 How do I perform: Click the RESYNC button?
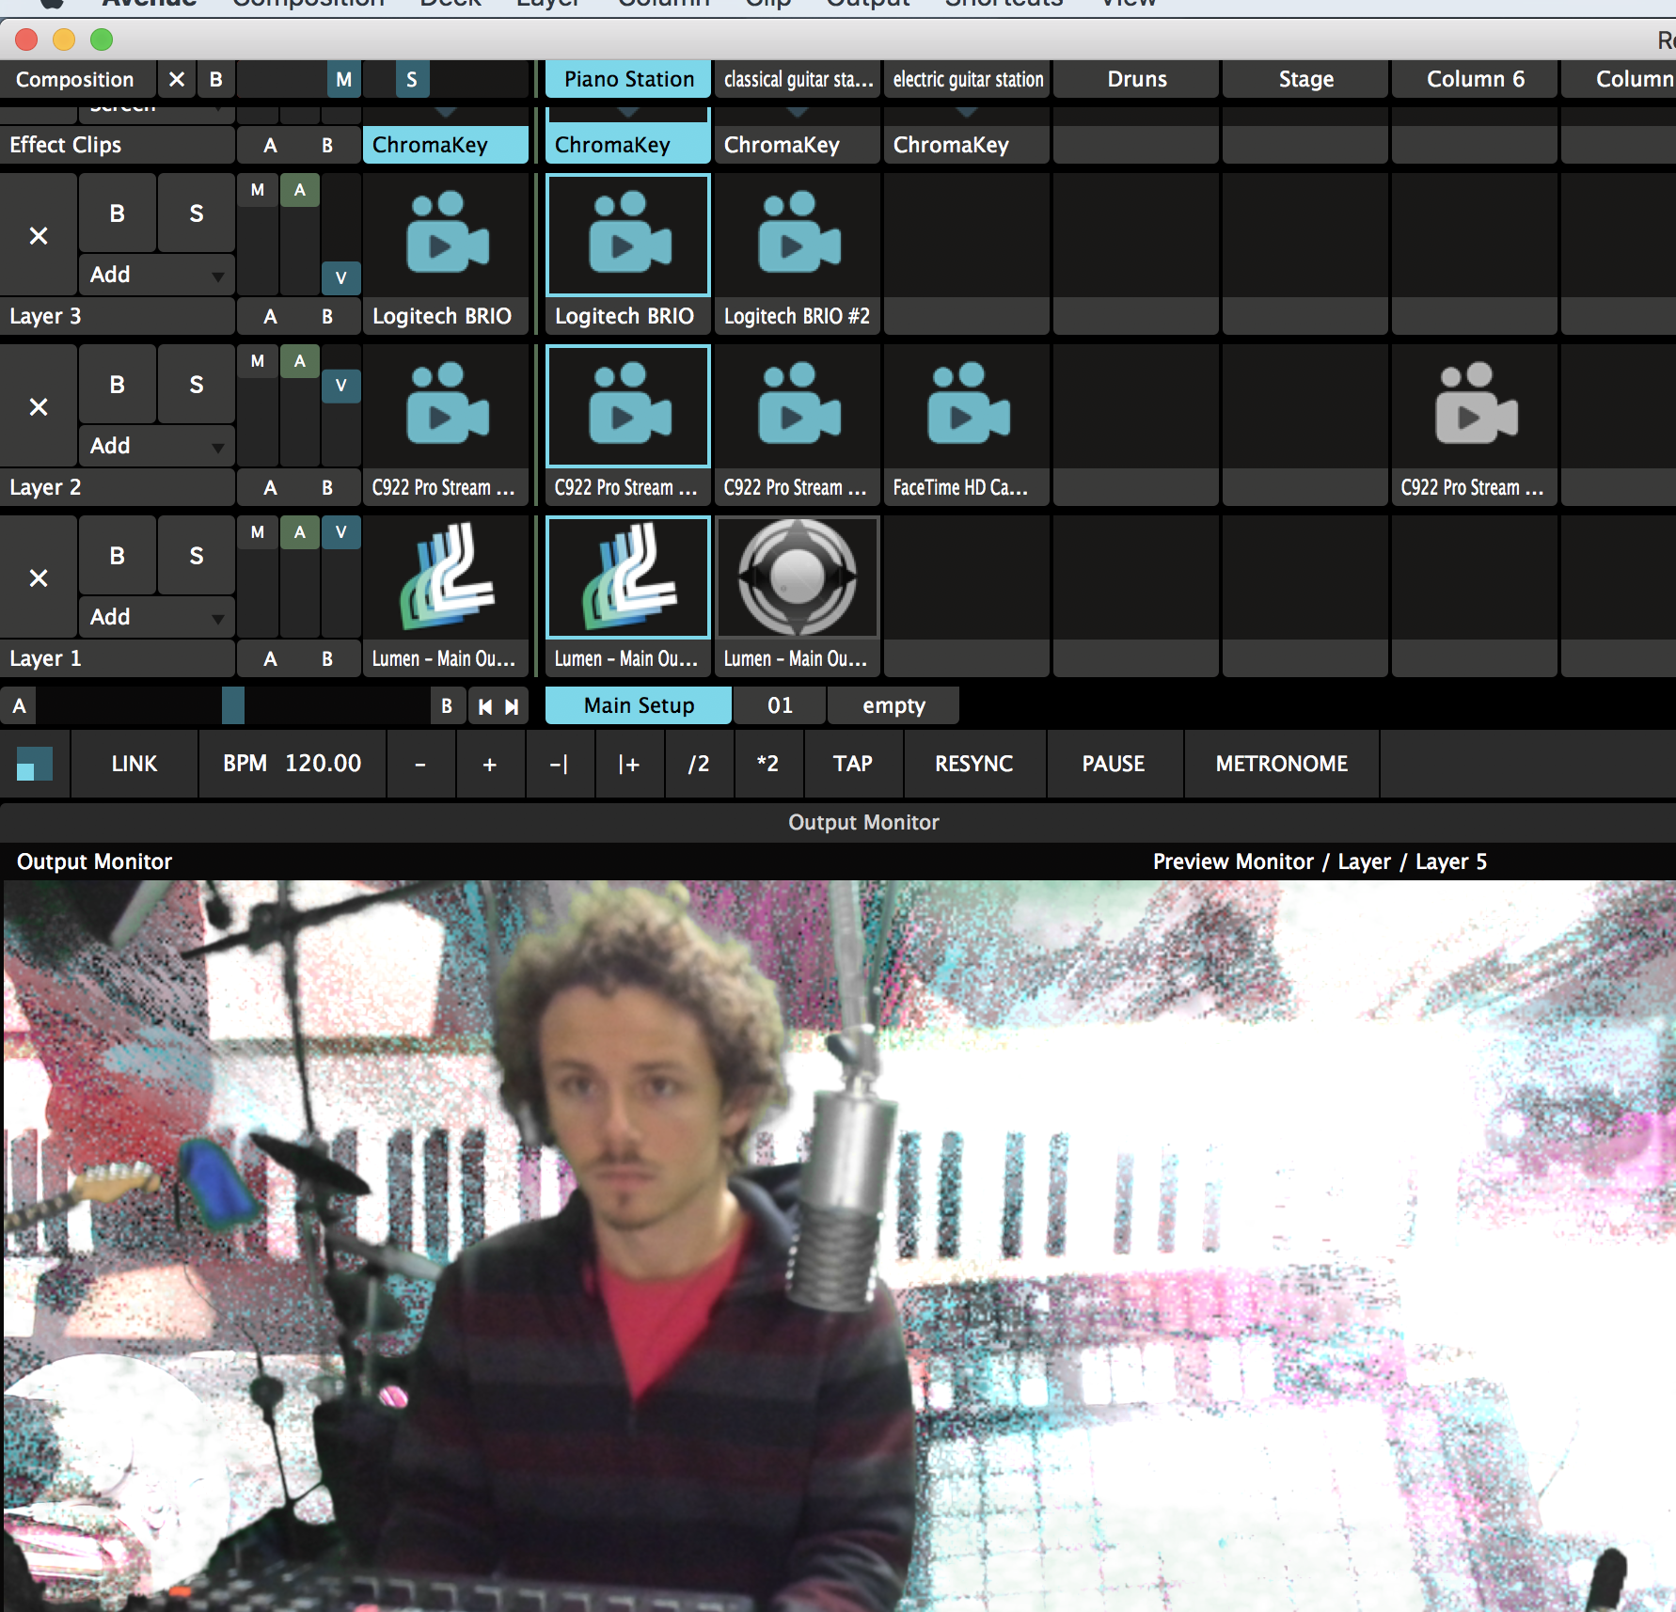973,764
